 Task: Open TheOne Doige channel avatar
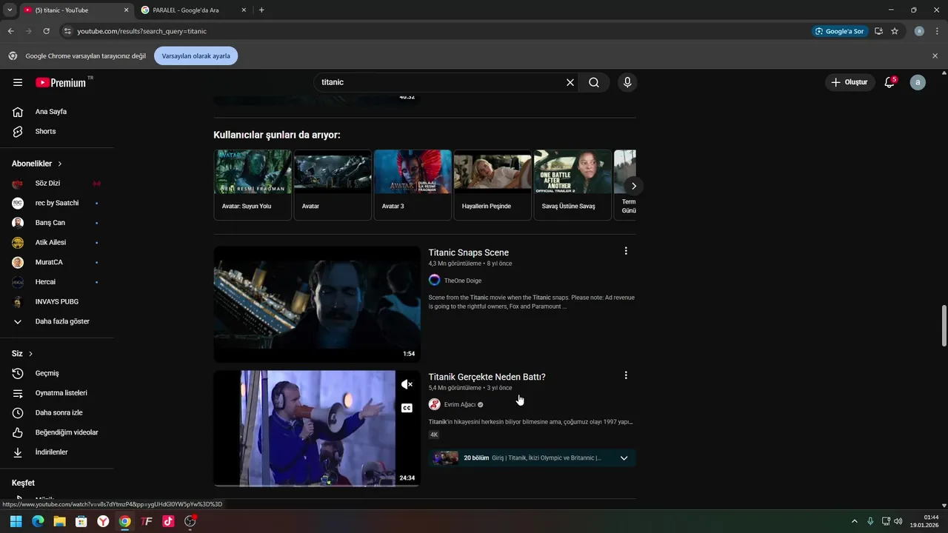[435, 280]
